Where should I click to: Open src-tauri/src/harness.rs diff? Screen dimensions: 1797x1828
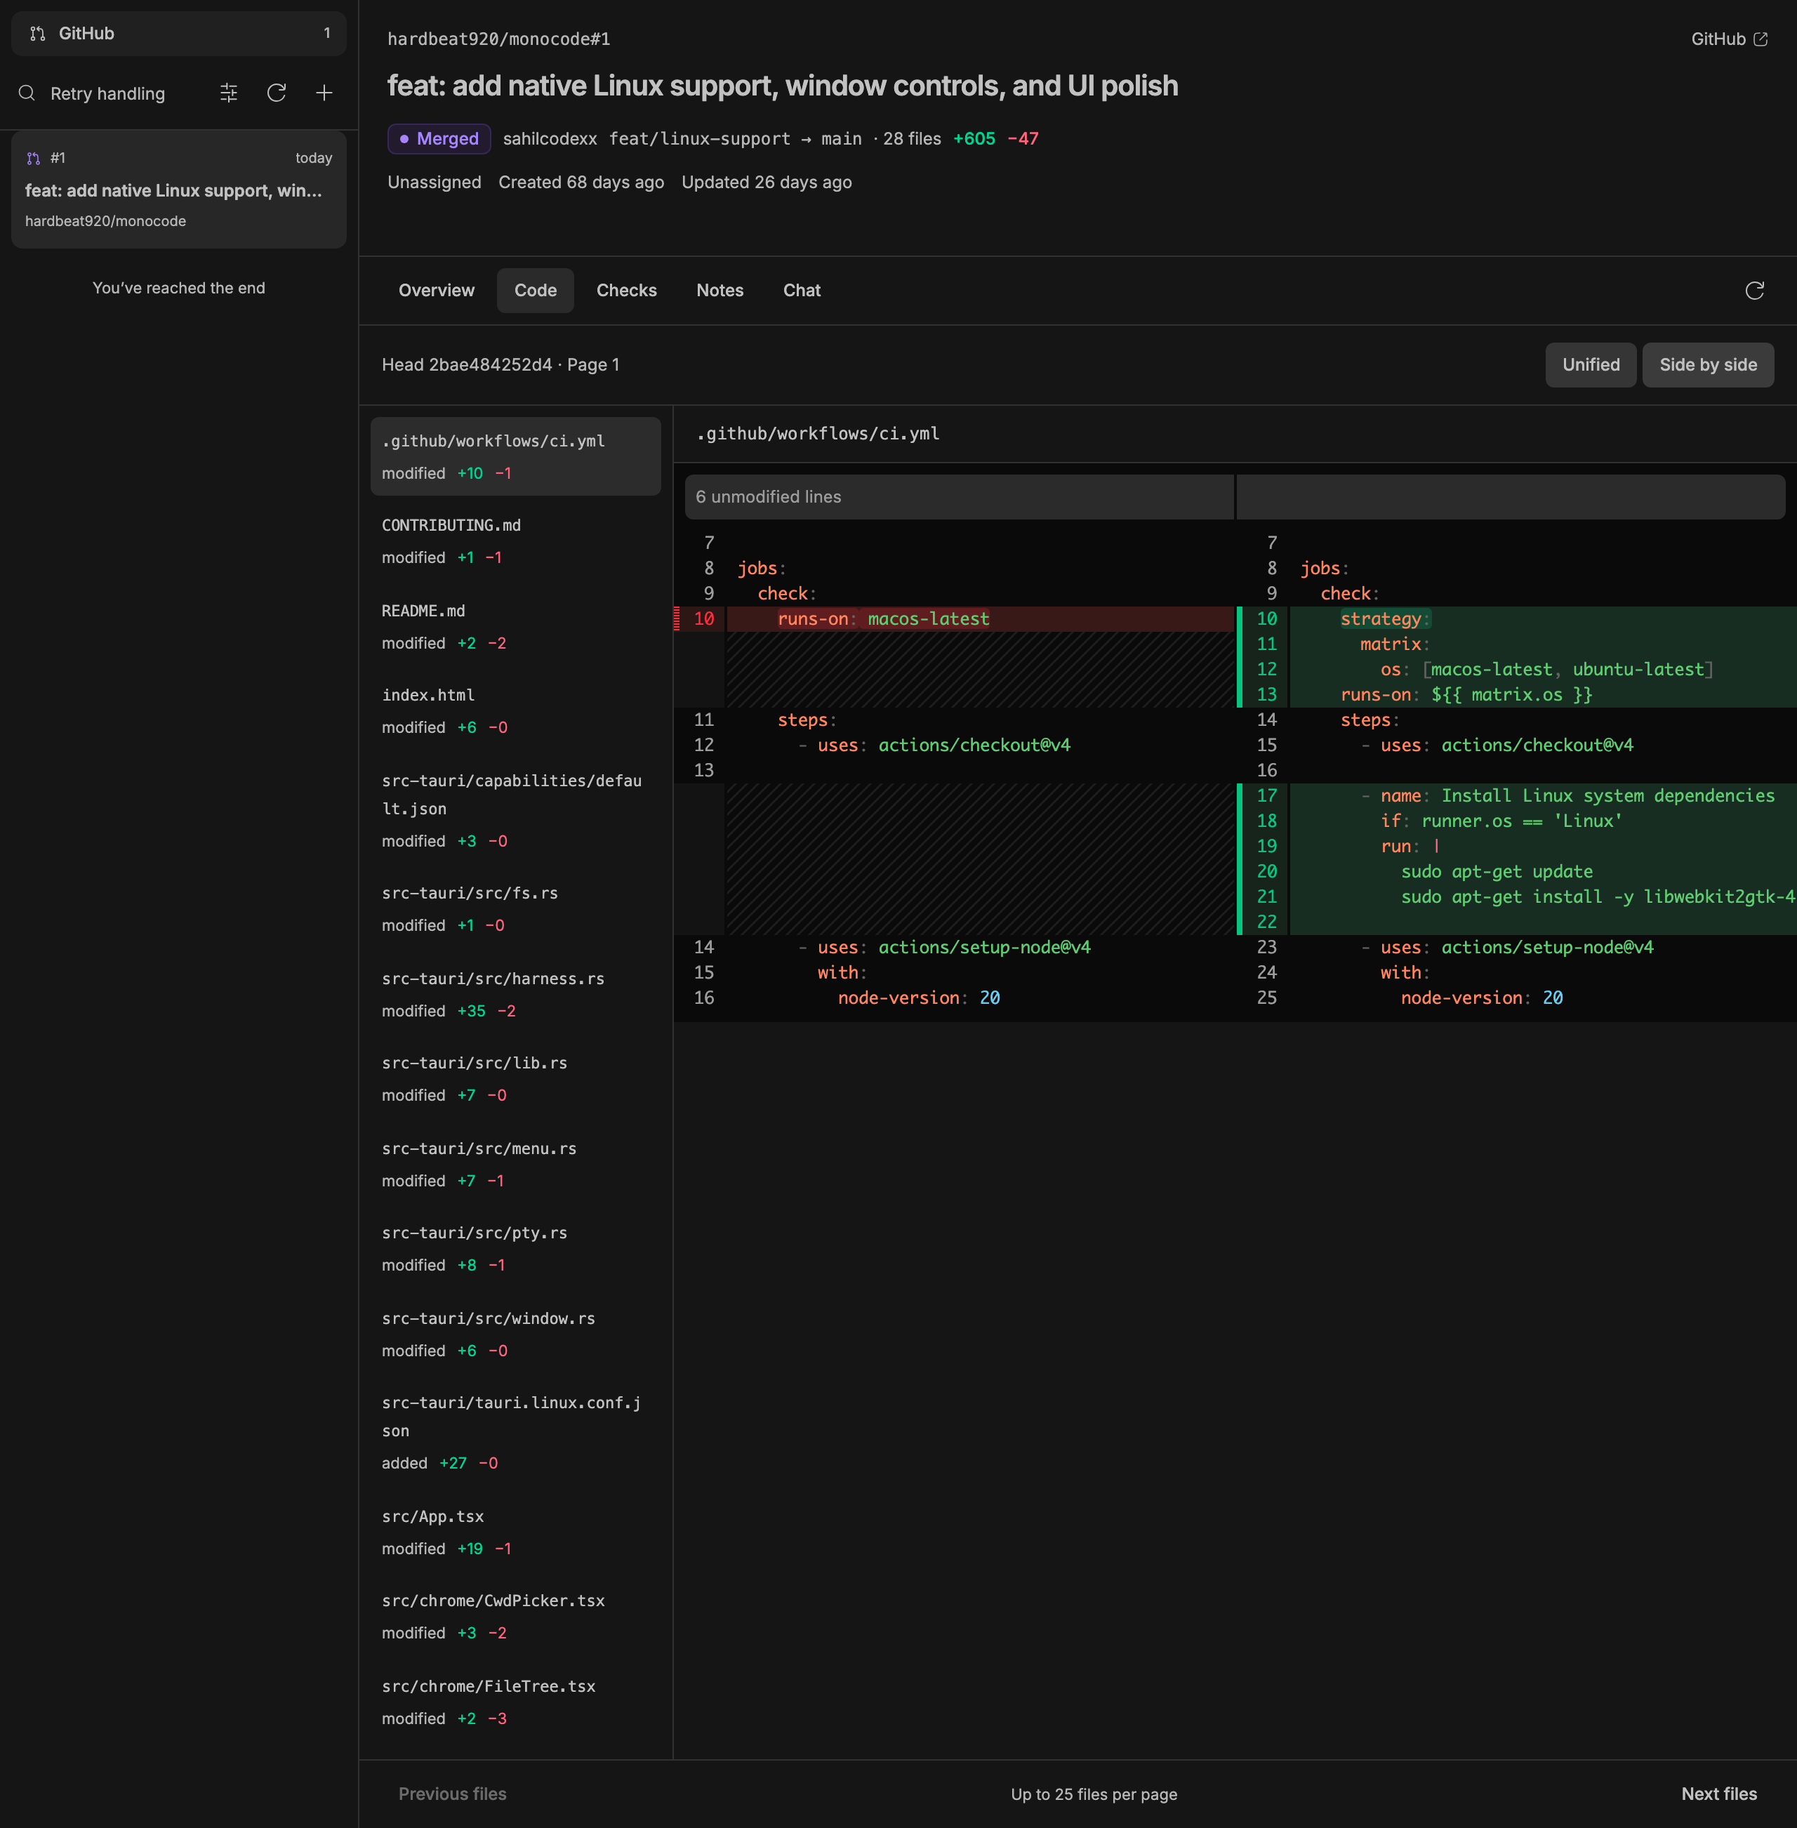[x=515, y=995]
